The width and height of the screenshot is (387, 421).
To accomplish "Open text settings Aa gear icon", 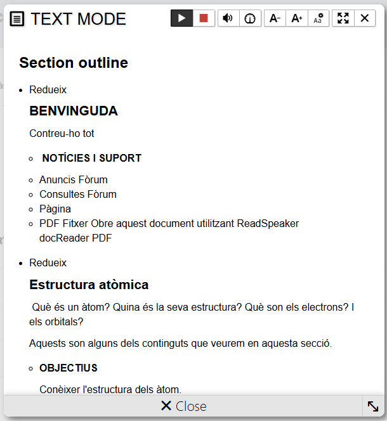I will [x=318, y=18].
